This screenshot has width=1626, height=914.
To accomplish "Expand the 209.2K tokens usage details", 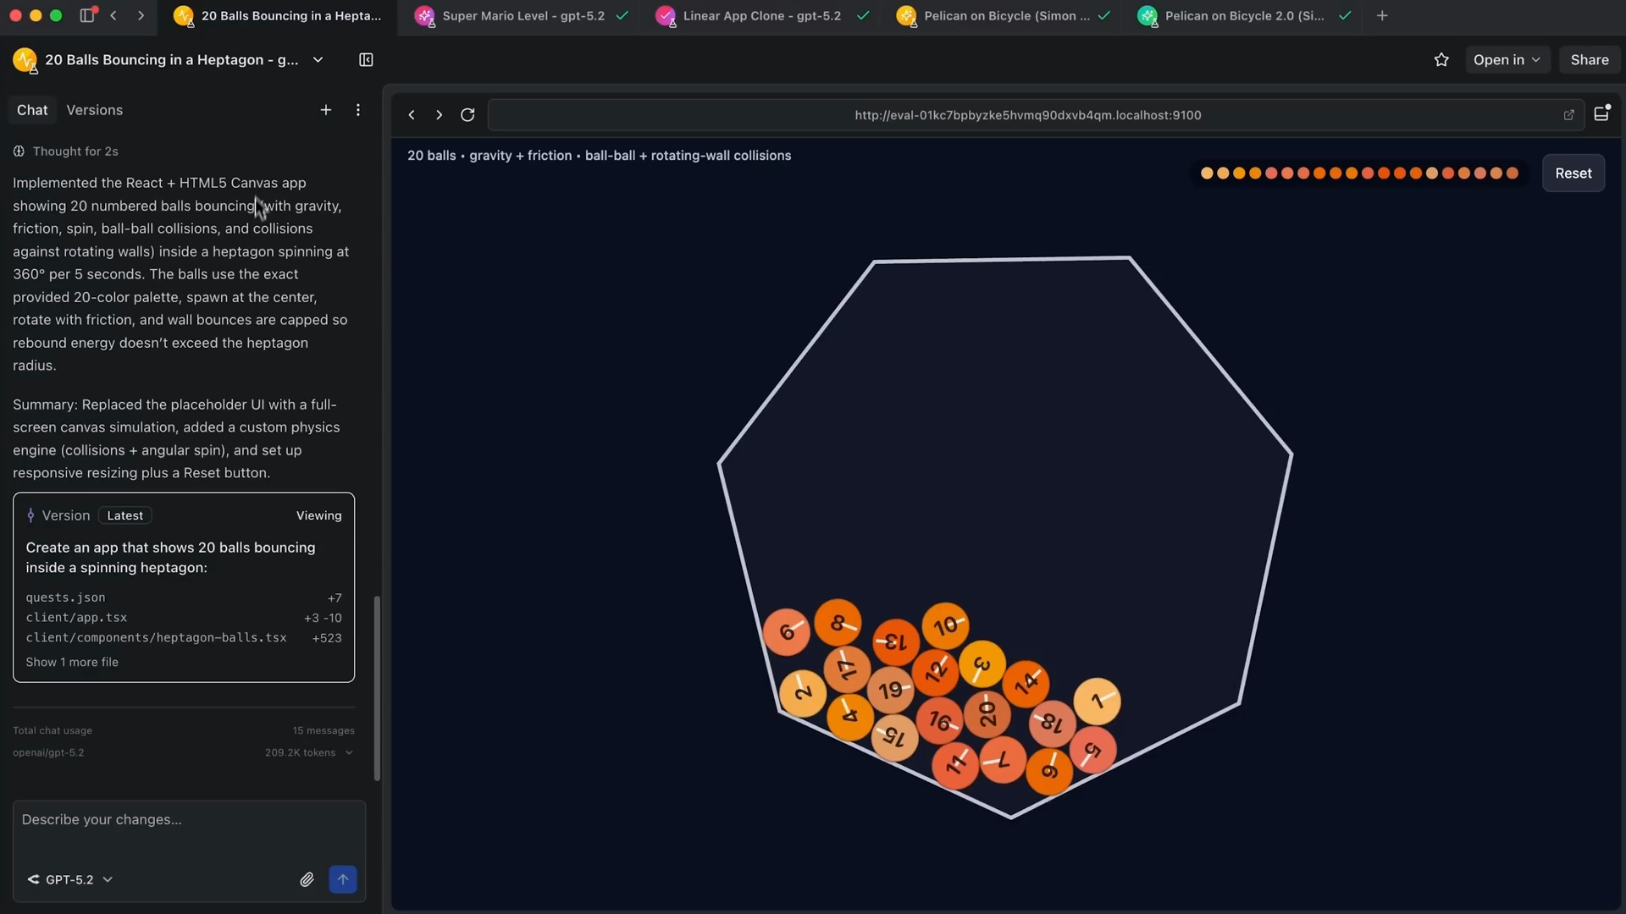I will [x=309, y=752].
